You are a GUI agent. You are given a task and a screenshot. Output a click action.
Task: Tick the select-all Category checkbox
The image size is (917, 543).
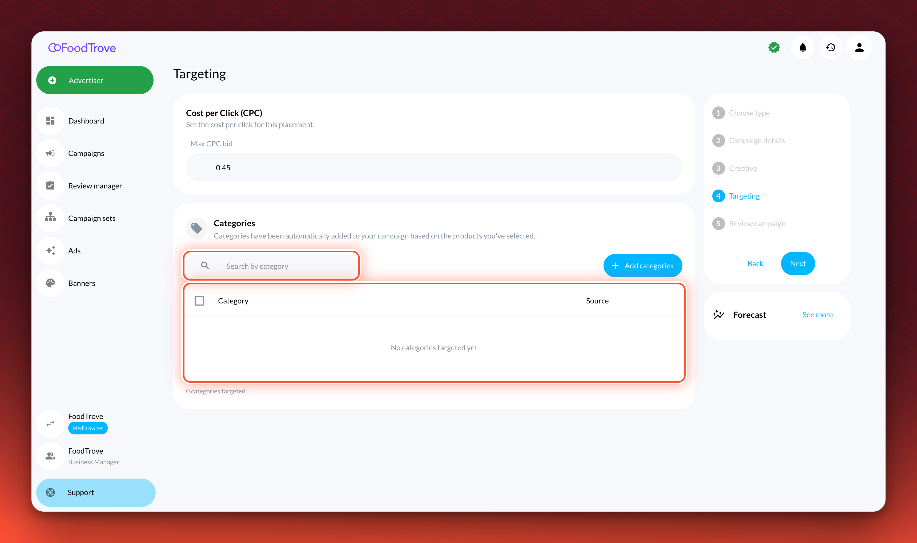[x=199, y=301]
